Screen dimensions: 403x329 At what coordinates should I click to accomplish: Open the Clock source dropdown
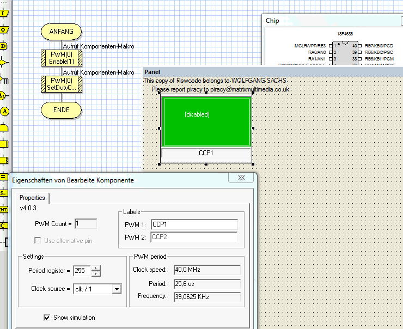pos(117,289)
